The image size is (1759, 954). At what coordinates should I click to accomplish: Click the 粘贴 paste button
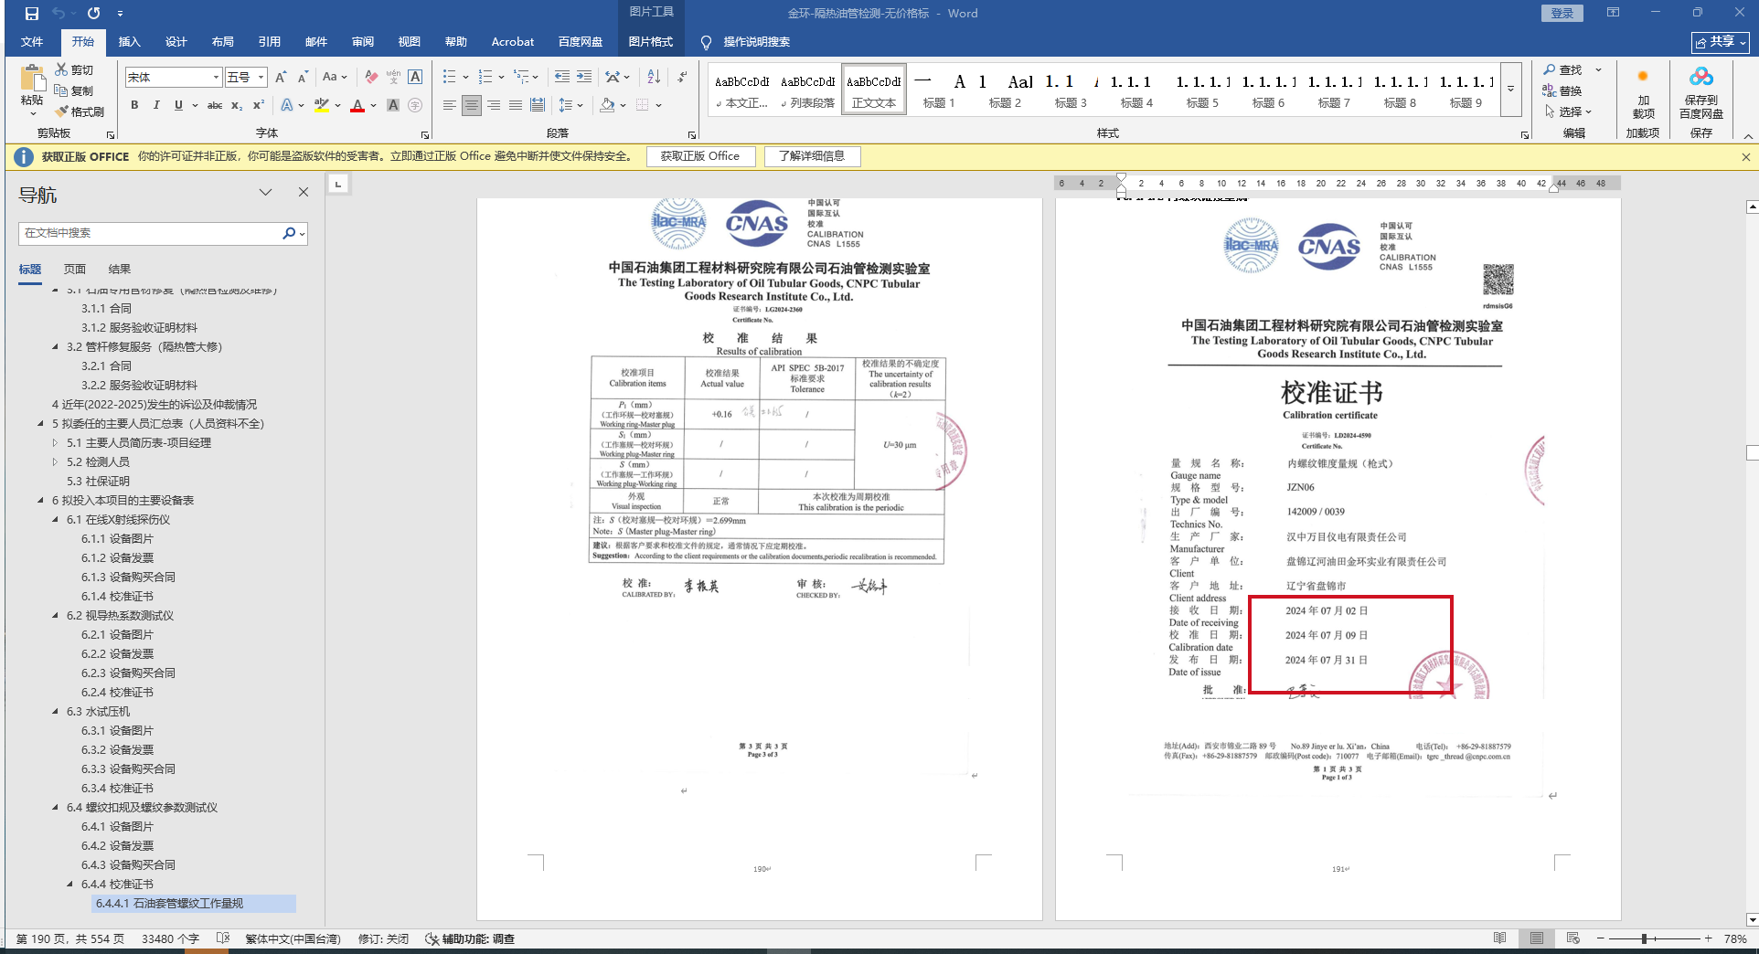tap(32, 90)
